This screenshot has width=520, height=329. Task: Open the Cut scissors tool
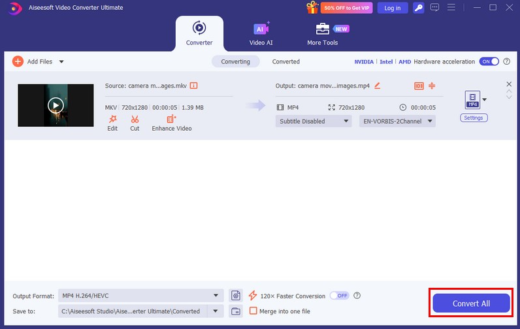(135, 123)
